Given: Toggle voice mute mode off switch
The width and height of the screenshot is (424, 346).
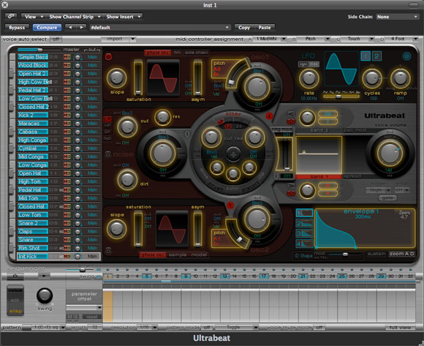Looking at the screenshot, I should click(319, 327).
